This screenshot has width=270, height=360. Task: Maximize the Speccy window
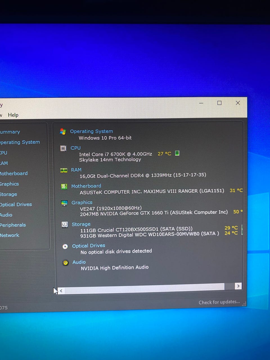(219, 103)
